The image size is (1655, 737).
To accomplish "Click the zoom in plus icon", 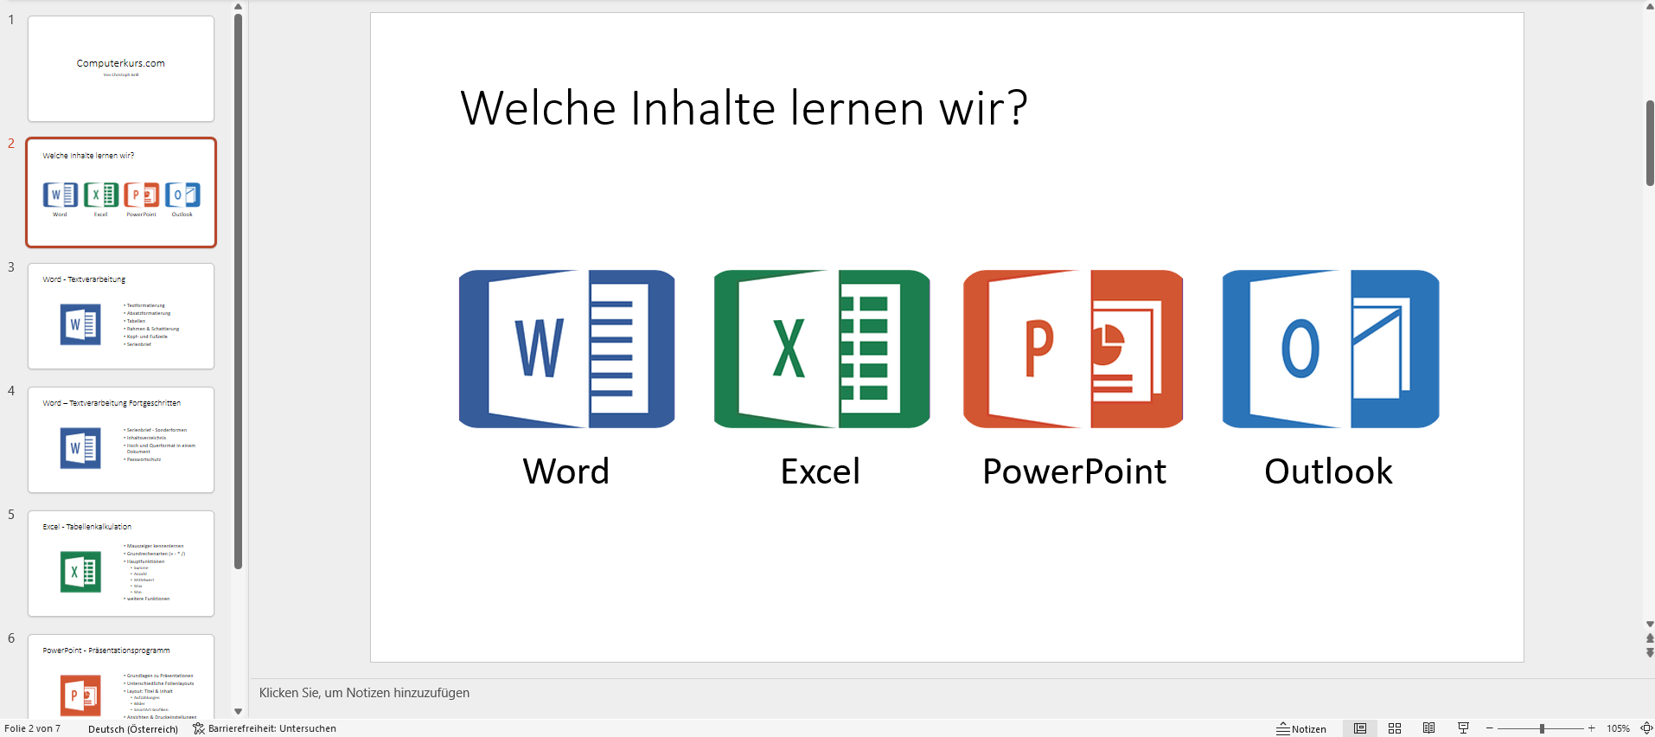I will [x=1592, y=728].
